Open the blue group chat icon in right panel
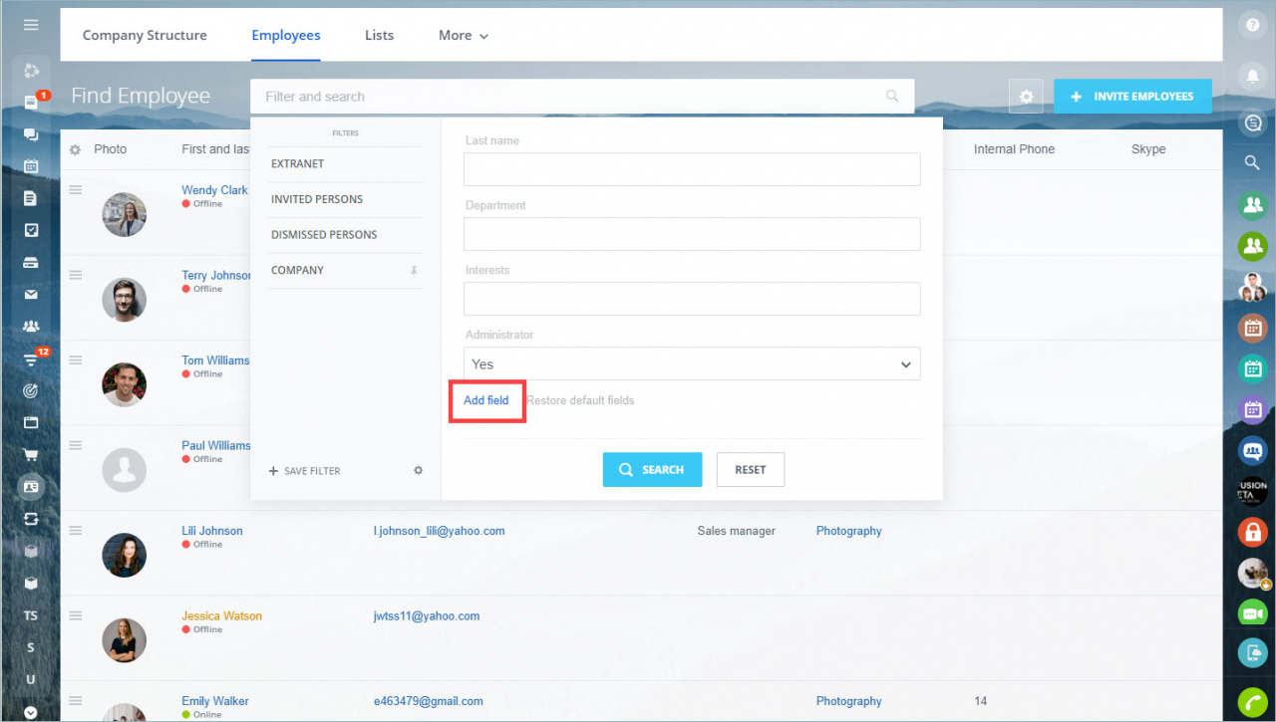The image size is (1276, 722). click(1252, 449)
